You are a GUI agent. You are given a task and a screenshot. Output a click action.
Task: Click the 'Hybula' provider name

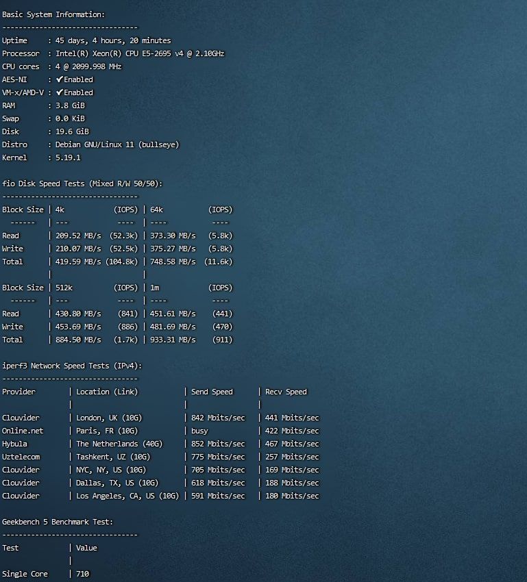14,444
